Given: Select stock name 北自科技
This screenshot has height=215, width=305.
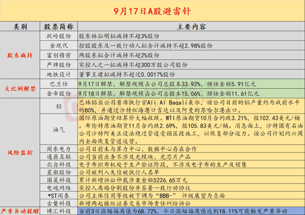Looking at the screenshot, I should pos(58,165).
